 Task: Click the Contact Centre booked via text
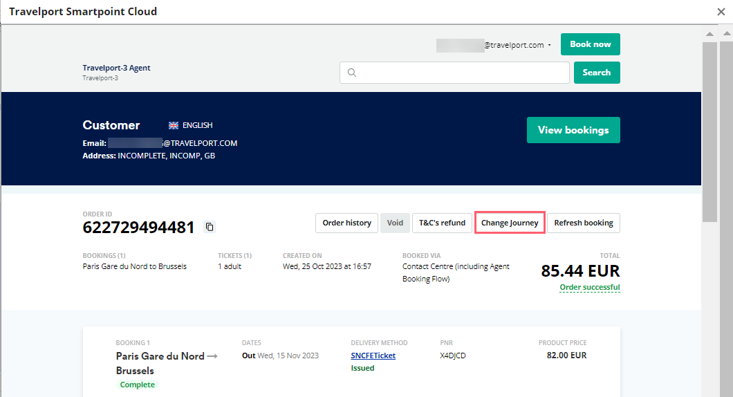(456, 273)
